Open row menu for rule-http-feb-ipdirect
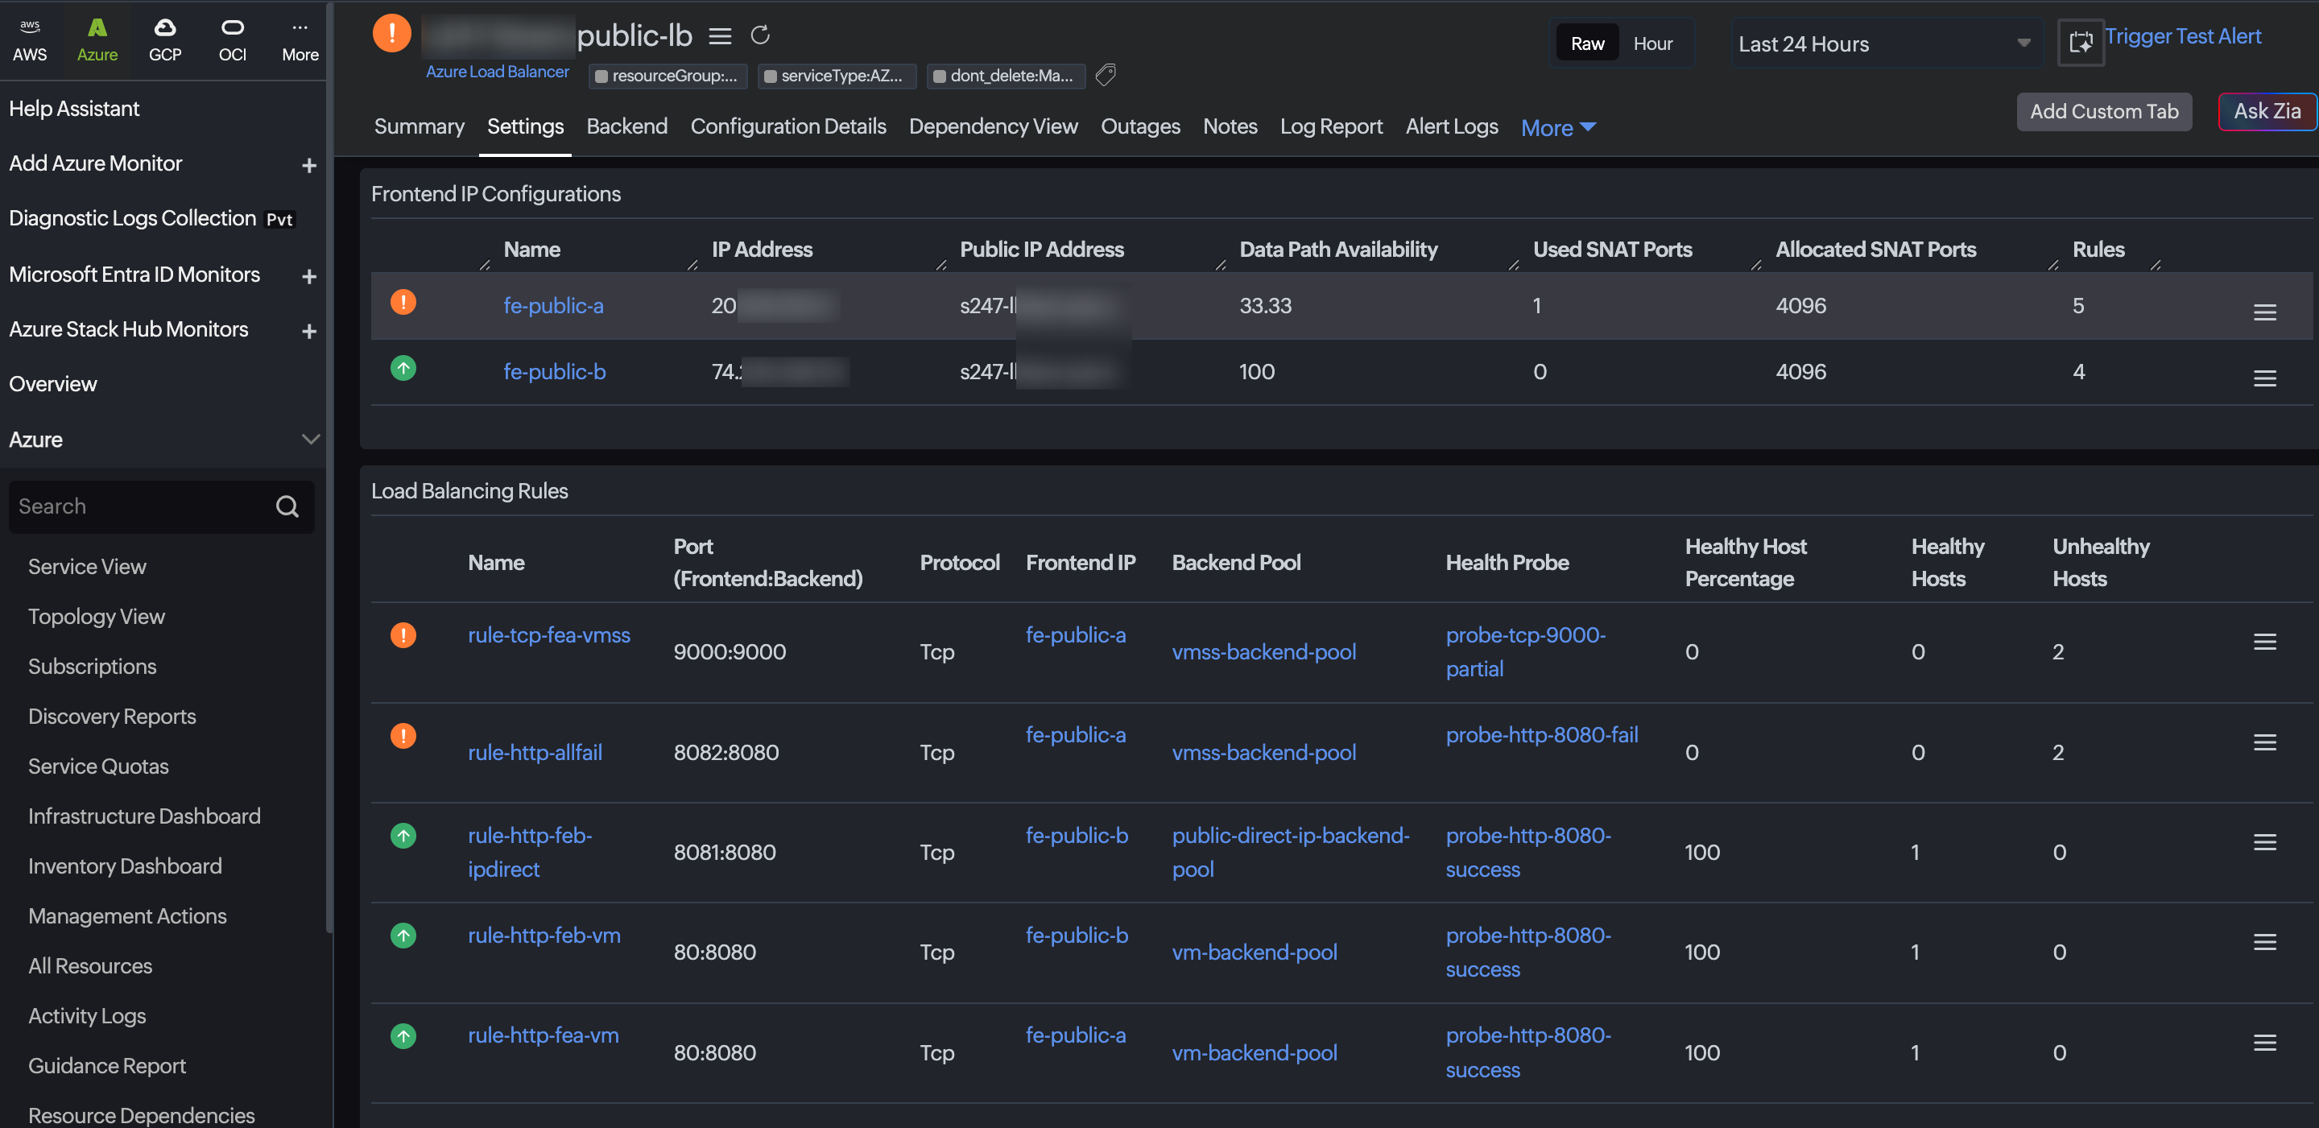This screenshot has width=2319, height=1128. coord(2264,841)
